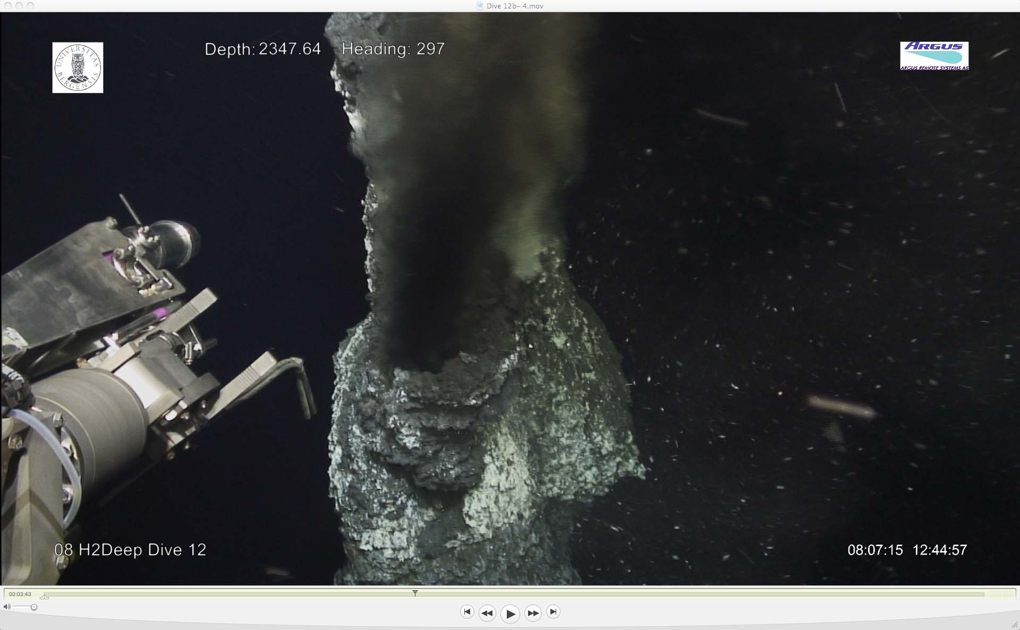
Task: Click the volume slider knob
Action: point(34,607)
